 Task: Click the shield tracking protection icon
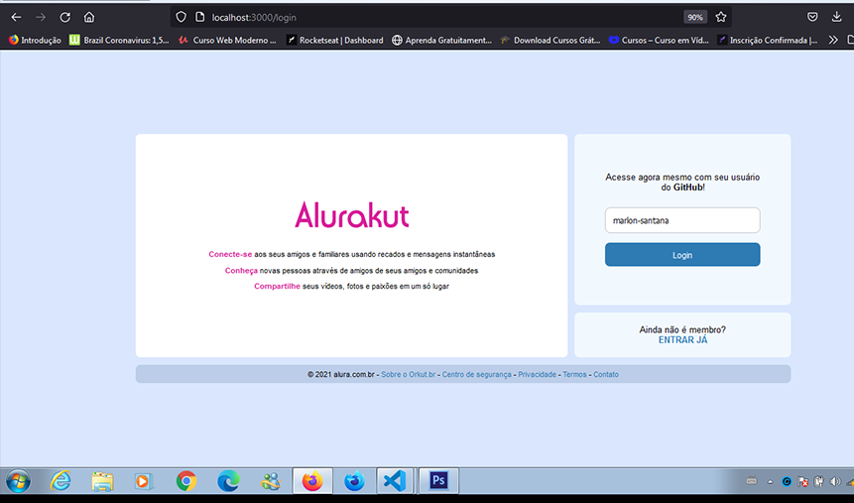(181, 18)
